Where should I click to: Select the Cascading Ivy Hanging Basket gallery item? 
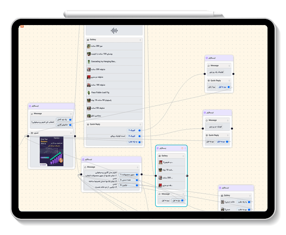click(114, 61)
